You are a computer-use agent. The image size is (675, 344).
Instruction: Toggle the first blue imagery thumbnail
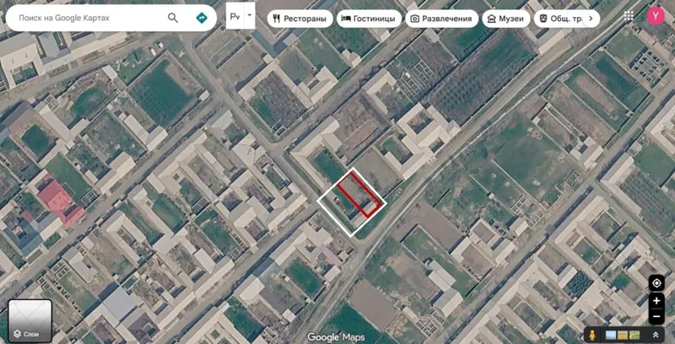pyautogui.click(x=611, y=335)
